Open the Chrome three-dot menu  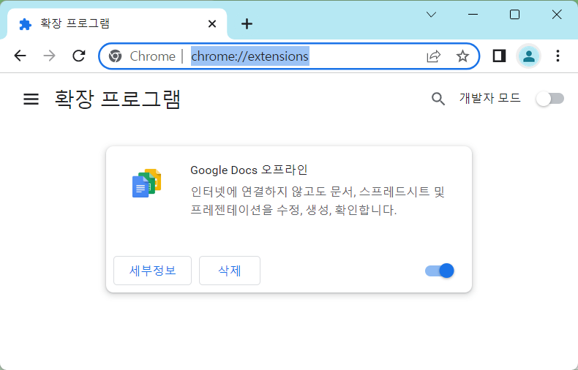coord(558,56)
